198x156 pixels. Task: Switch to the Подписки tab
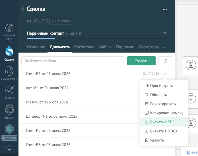click(x=125, y=47)
